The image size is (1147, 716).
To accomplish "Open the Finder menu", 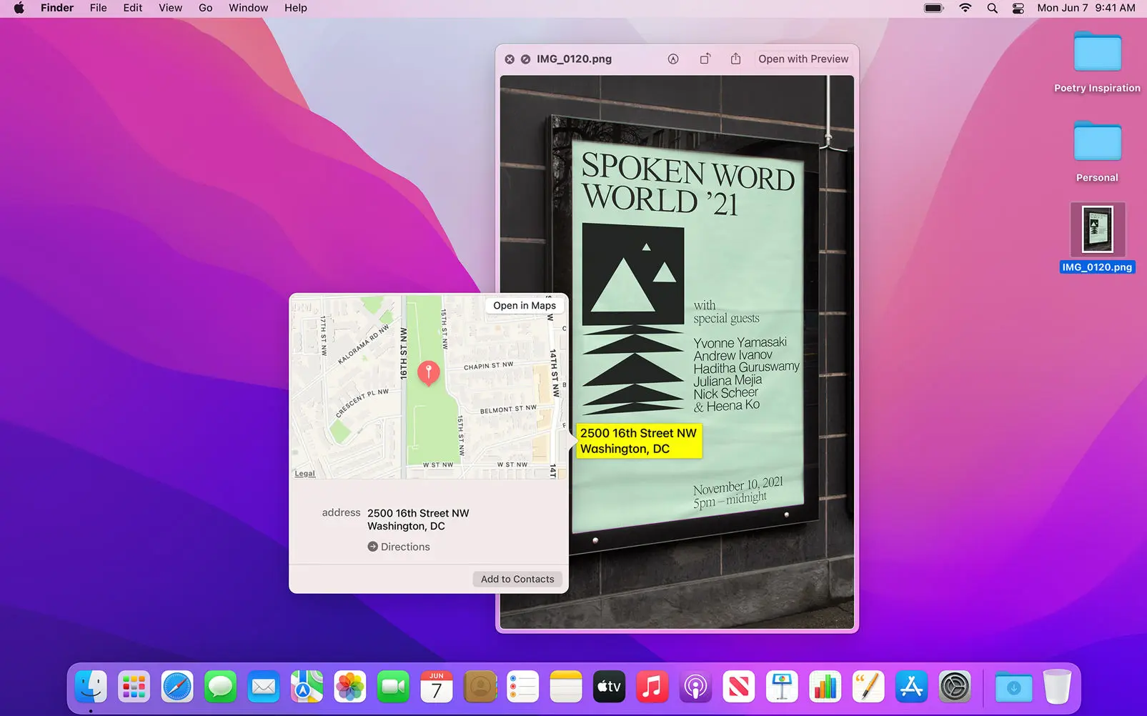I will 57,8.
